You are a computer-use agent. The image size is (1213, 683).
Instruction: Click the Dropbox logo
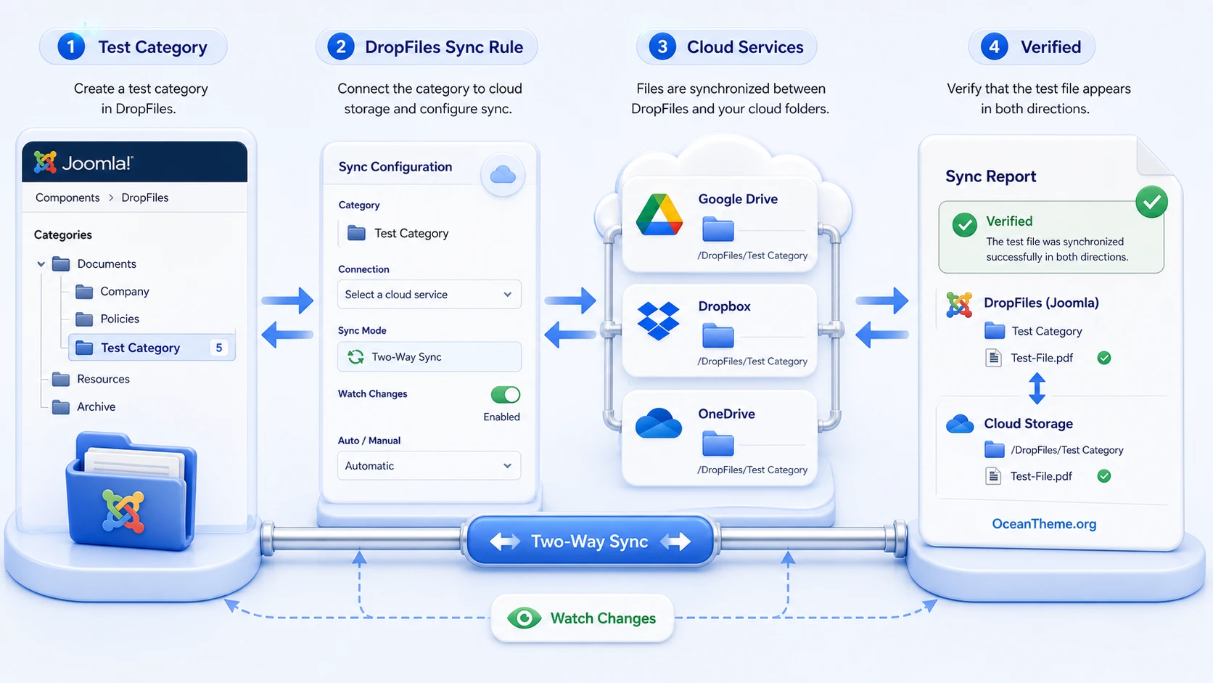click(x=658, y=321)
